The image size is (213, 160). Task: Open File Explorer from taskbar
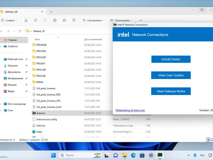(x=124, y=155)
